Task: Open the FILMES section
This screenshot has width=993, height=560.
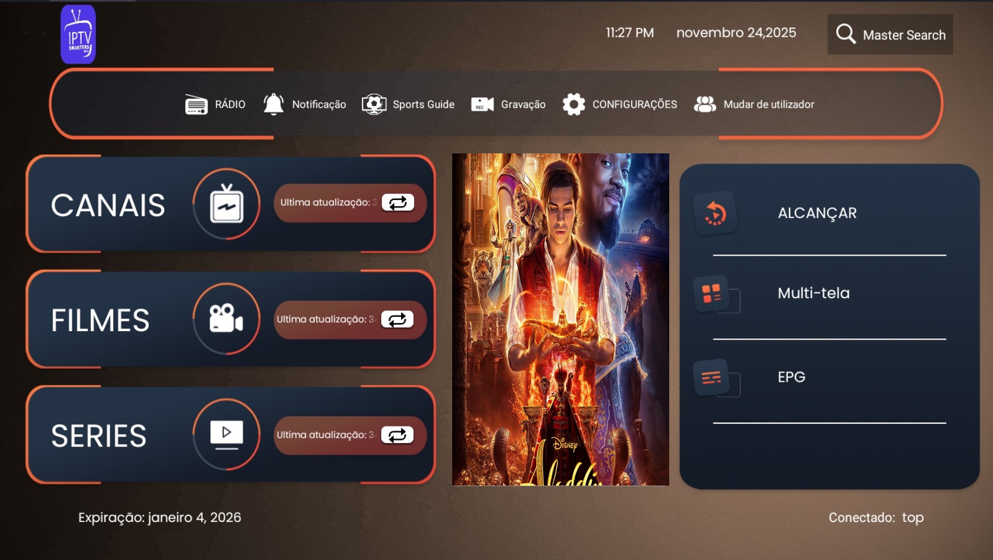Action: (101, 319)
